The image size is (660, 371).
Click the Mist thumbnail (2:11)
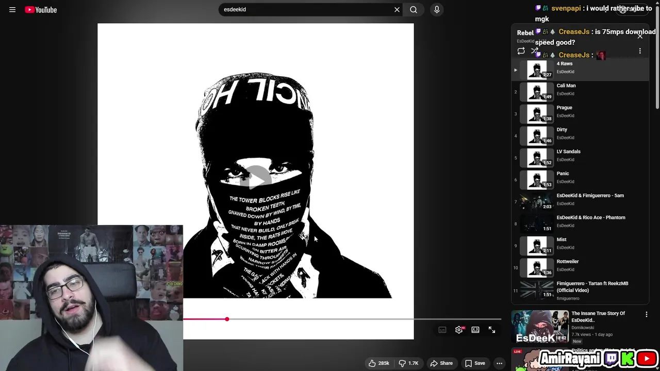coord(537,245)
